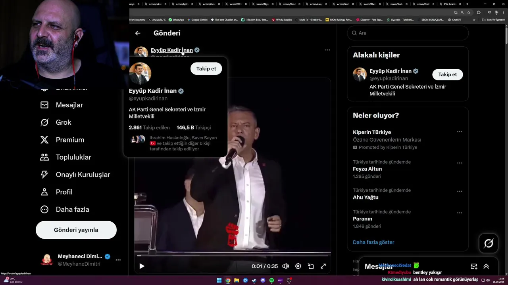The height and width of the screenshot is (285, 508).
Task: Expand the Mesajlar drawer
Action: [x=486, y=266]
